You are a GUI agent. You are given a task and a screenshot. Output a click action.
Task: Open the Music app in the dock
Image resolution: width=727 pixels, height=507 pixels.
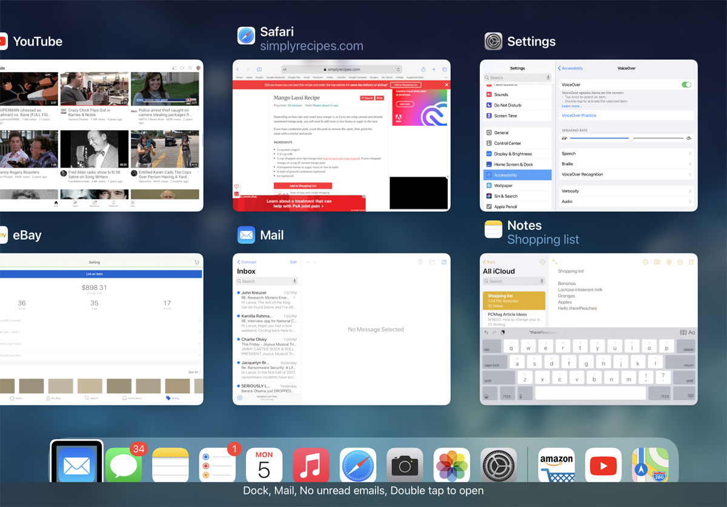[x=311, y=465]
